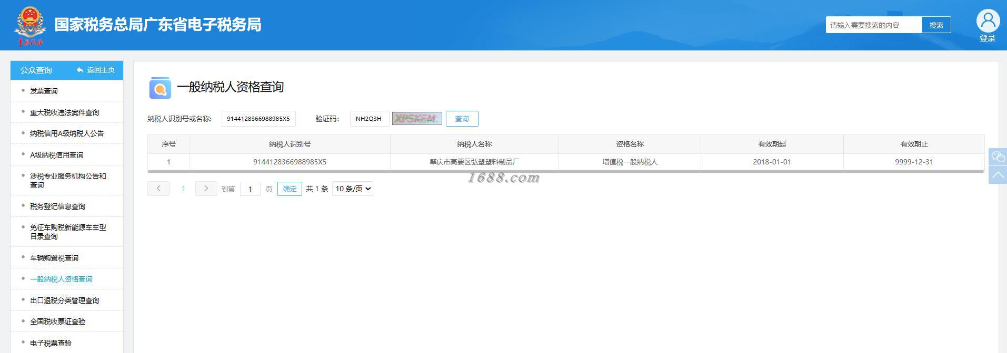Open 出口退税分类管理查询 item
1007x353 pixels.
coord(65,300)
